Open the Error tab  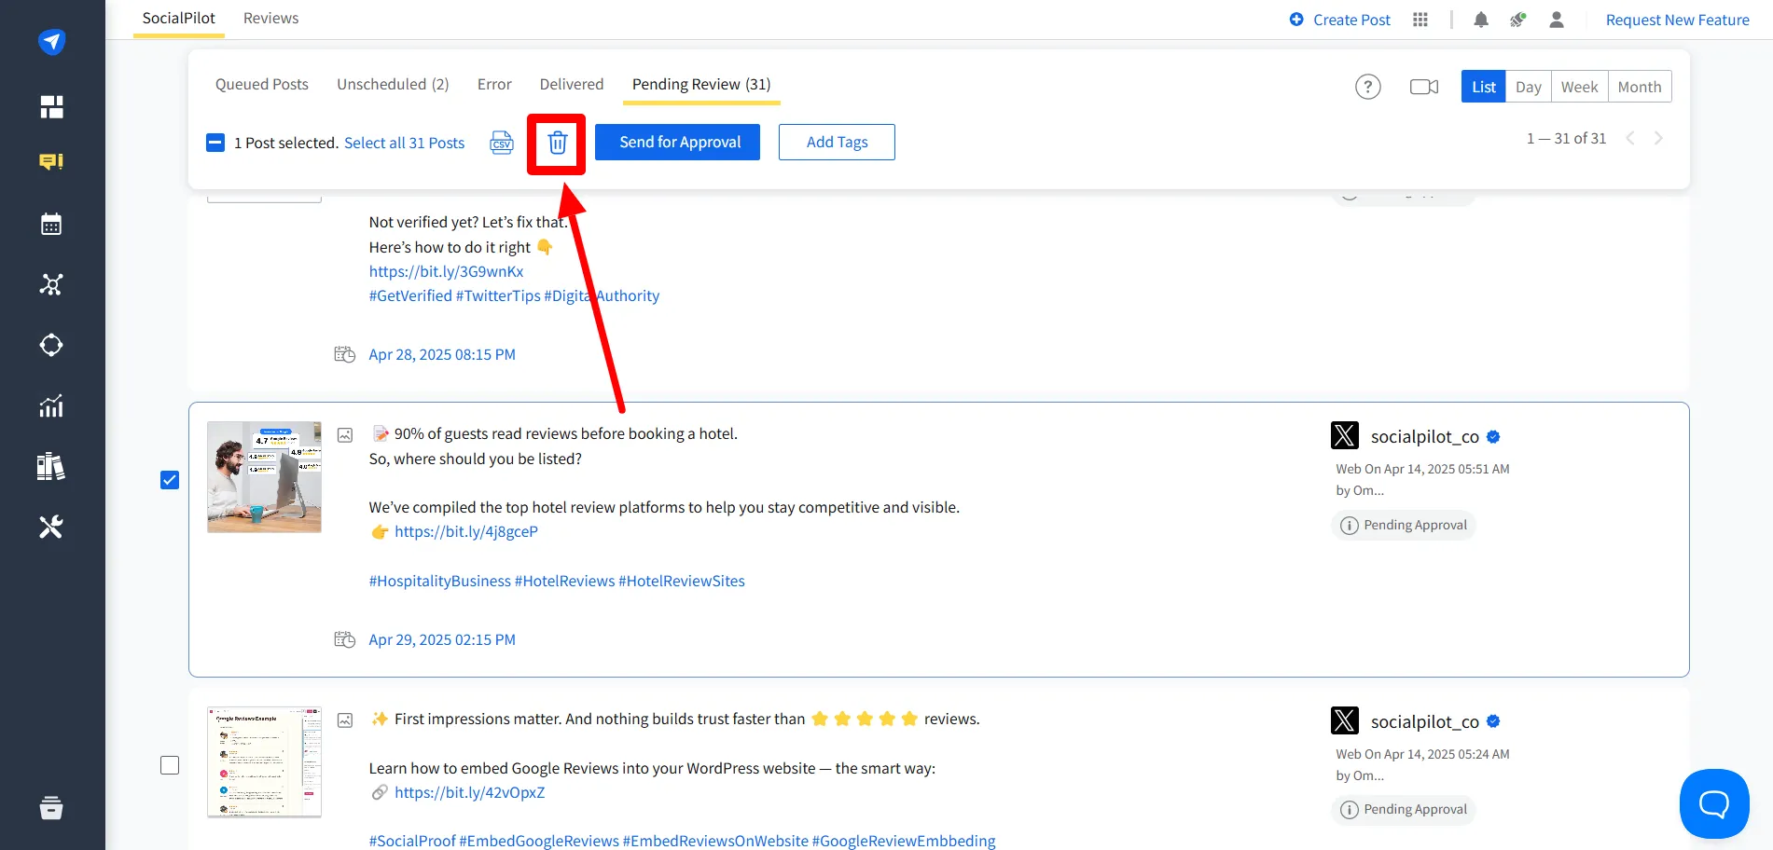coord(494,84)
